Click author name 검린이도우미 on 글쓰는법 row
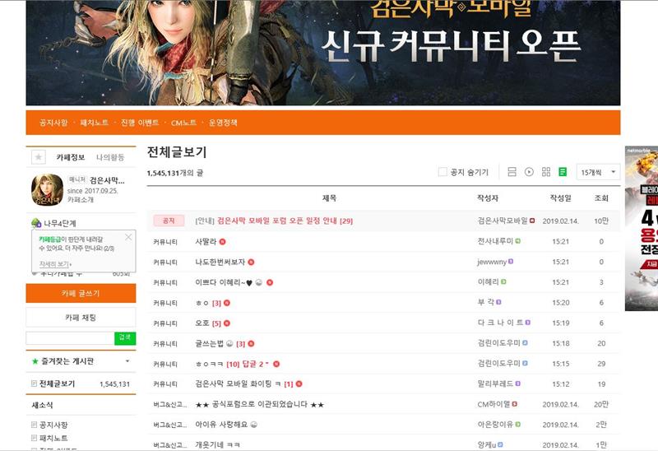The height and width of the screenshot is (451, 658). tap(498, 343)
